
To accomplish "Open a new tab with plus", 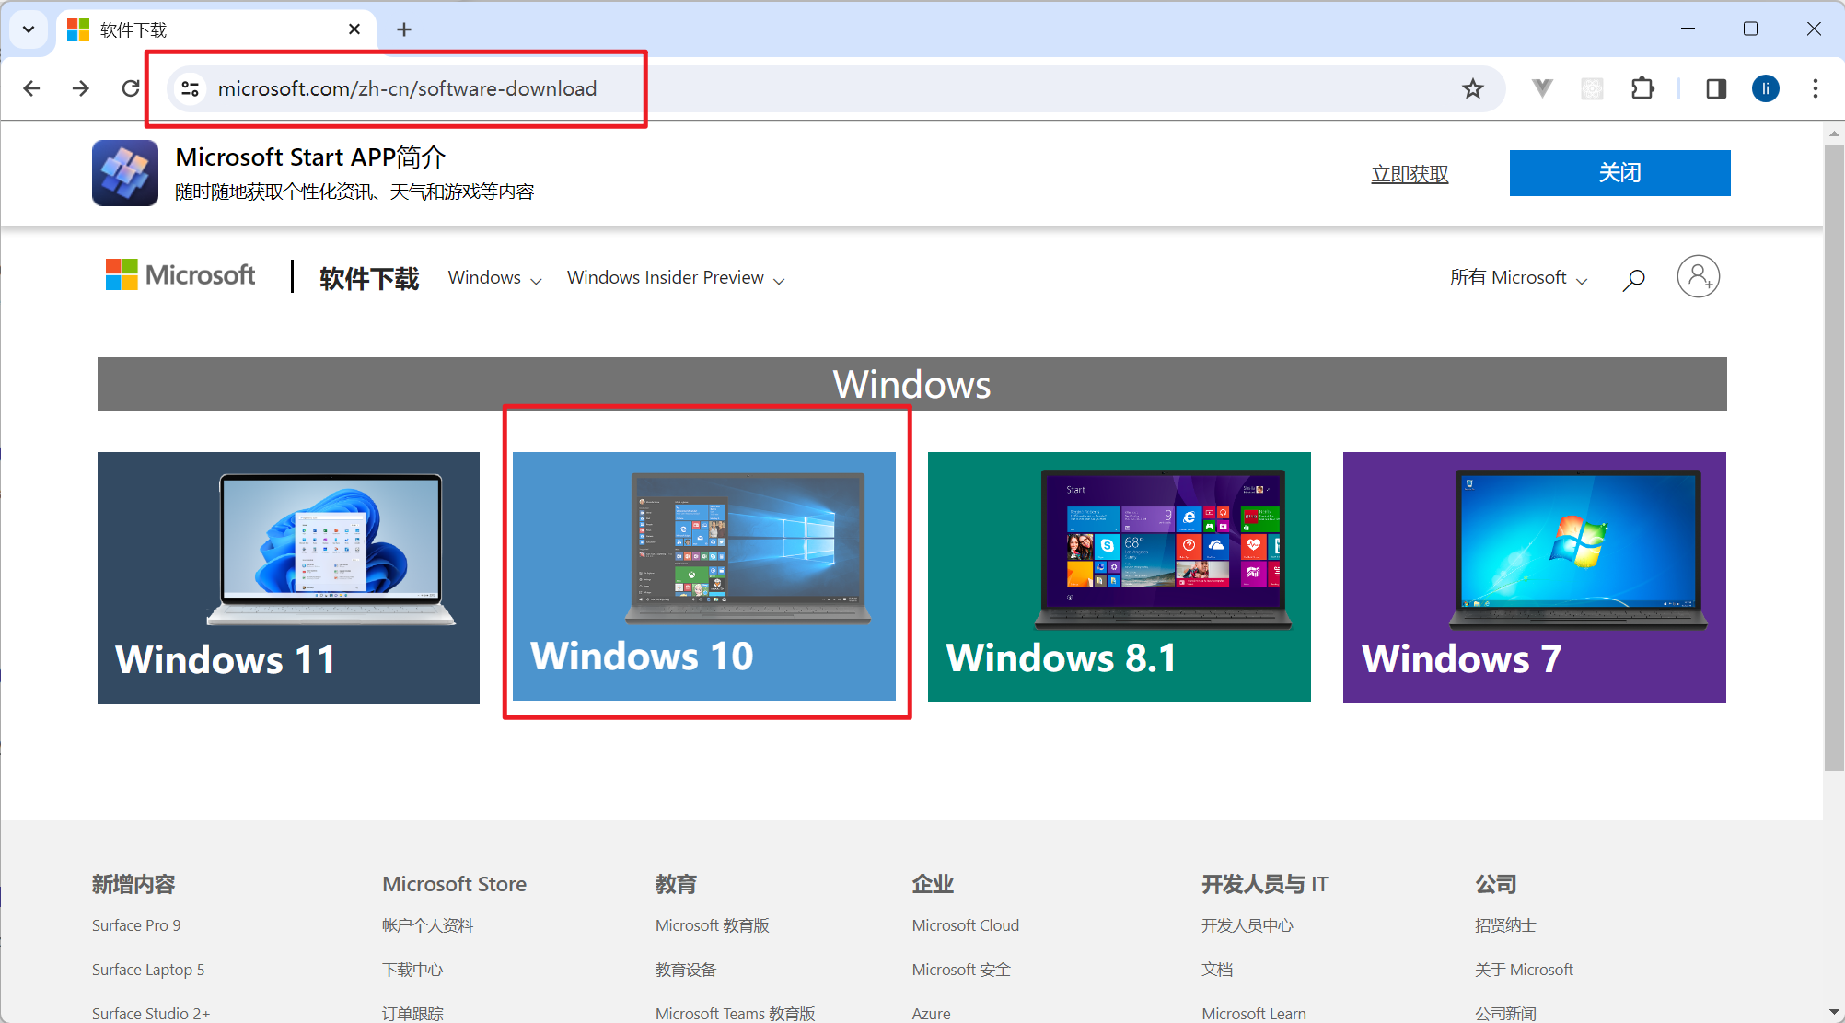I will [404, 29].
